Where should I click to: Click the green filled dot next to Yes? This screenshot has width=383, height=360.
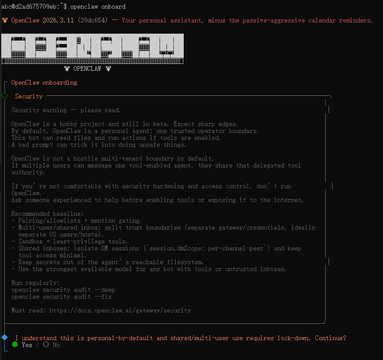coord(15,344)
